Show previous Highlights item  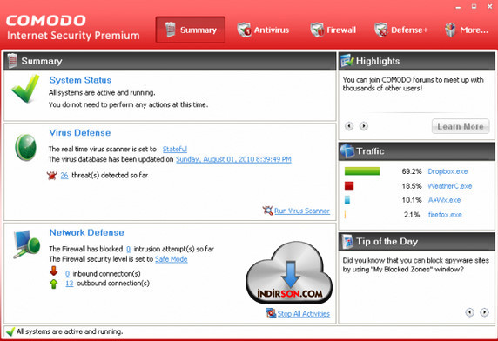349,126
